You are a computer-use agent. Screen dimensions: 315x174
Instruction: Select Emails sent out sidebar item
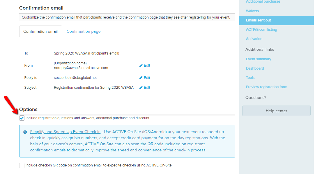277,20
